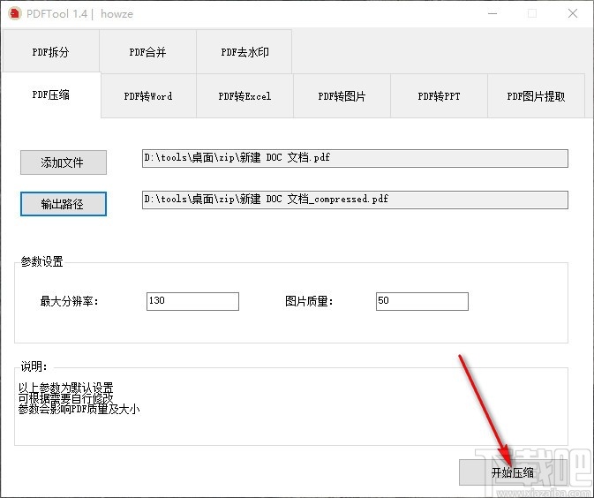This screenshot has height=498, width=594.
Task: Focus the compressed output path field
Action: pos(355,200)
